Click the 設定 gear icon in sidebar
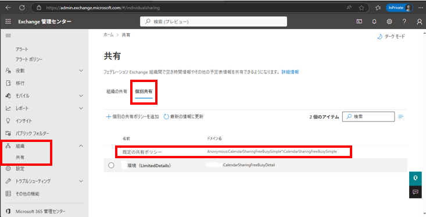Screen dimensions: 426x217 click(8, 169)
